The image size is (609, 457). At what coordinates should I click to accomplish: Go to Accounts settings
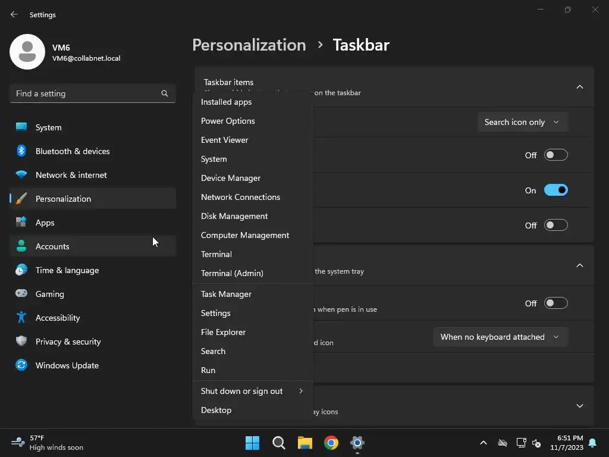(x=93, y=246)
